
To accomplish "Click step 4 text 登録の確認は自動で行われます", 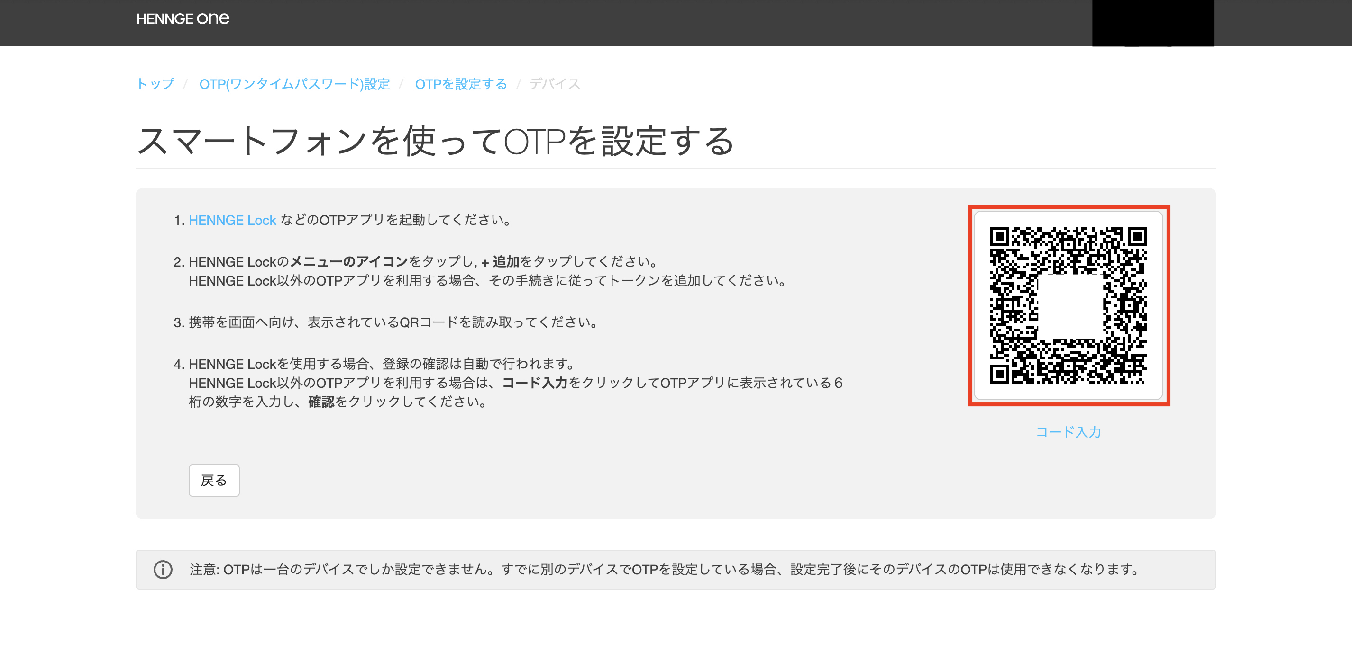I will [479, 364].
